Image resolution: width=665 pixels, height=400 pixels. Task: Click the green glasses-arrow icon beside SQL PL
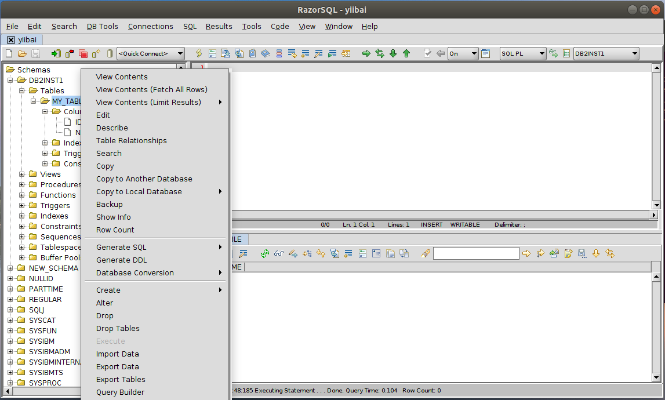click(x=553, y=53)
